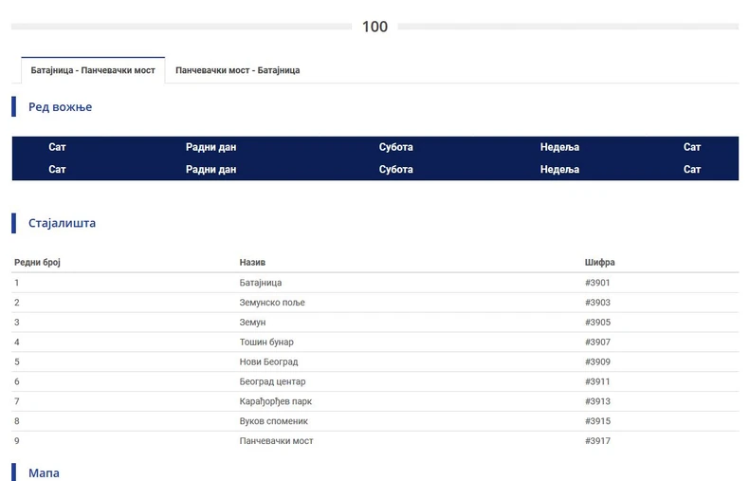749x481 pixels.
Task: Click the Мапа section heading
Action: click(44, 472)
